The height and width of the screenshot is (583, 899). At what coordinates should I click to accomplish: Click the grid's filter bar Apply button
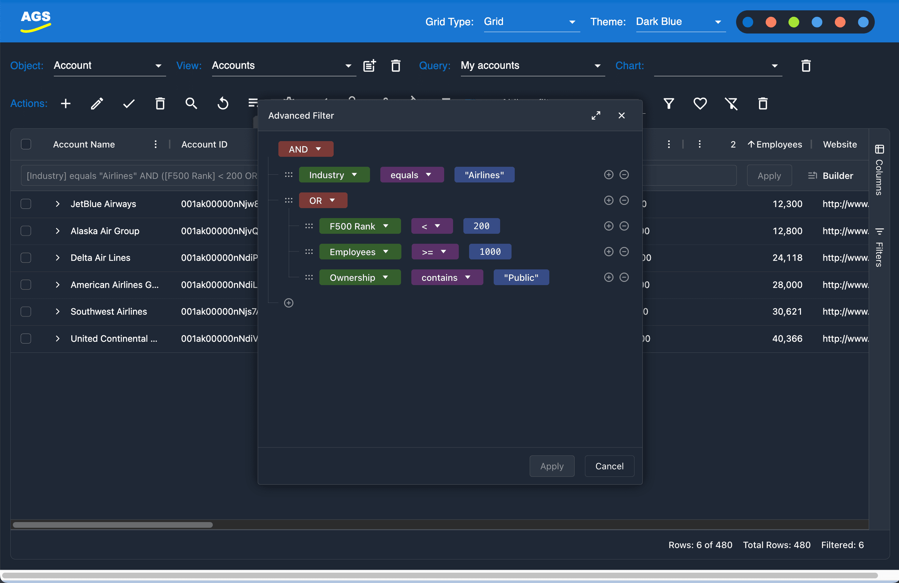pos(769,176)
